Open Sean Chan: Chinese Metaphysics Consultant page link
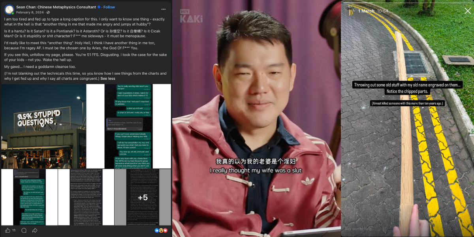 click(56, 7)
